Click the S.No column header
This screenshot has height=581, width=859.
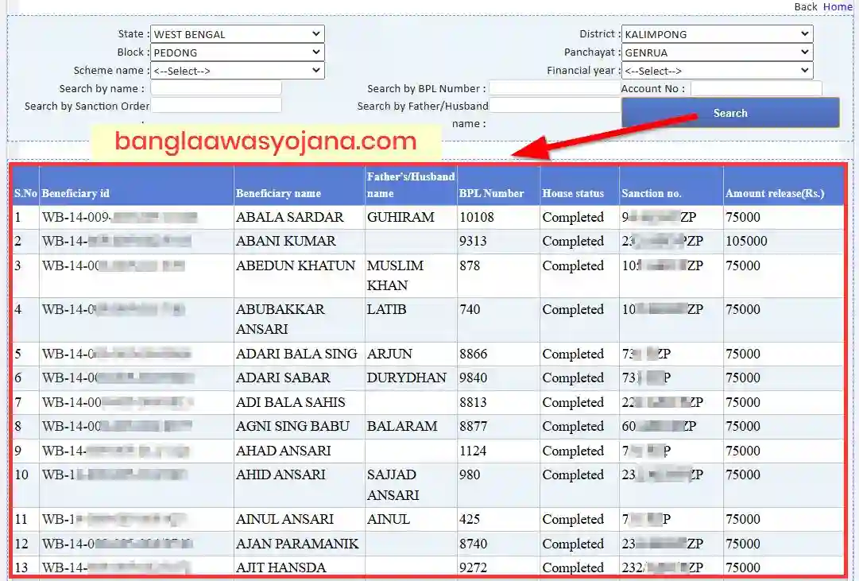click(x=25, y=193)
